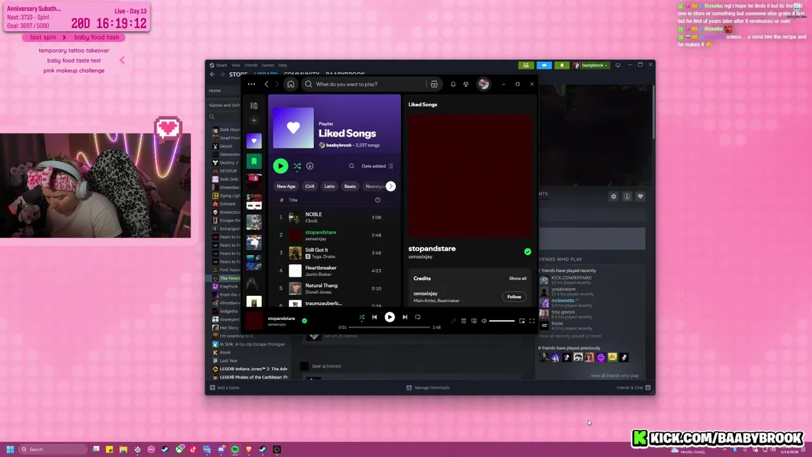Seek along the song progress bar

pyautogui.click(x=390, y=327)
